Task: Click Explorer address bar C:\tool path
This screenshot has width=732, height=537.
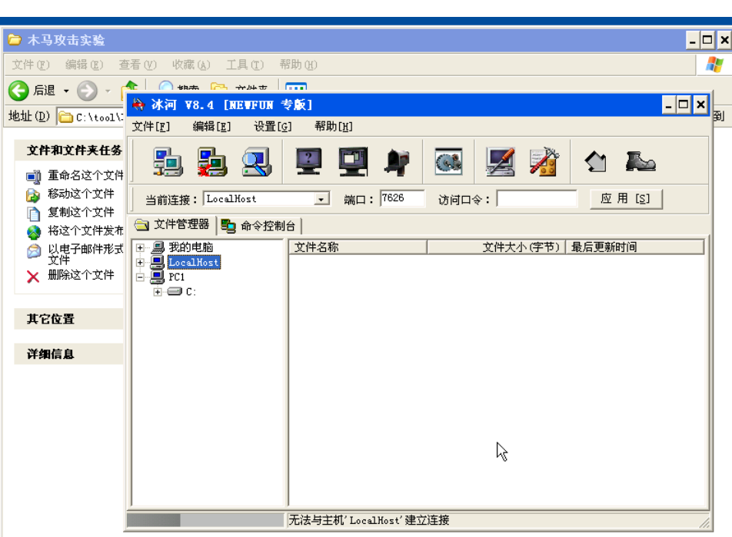Action: coord(91,117)
